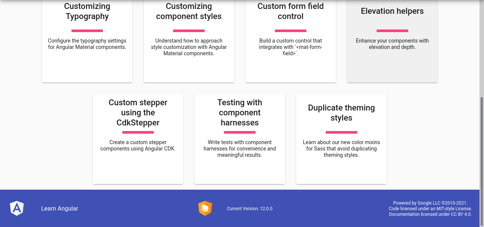
Task: Click the Elevation helpers card heading
Action: click(x=392, y=11)
